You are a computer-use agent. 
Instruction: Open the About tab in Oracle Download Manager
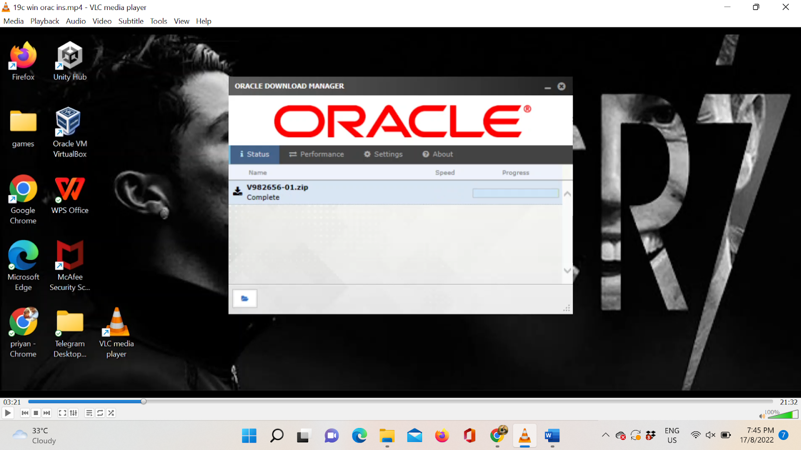point(438,154)
